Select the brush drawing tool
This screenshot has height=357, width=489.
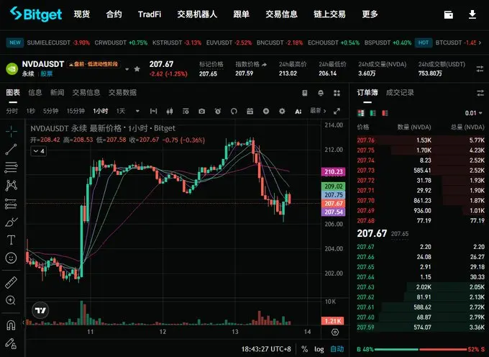click(x=12, y=222)
